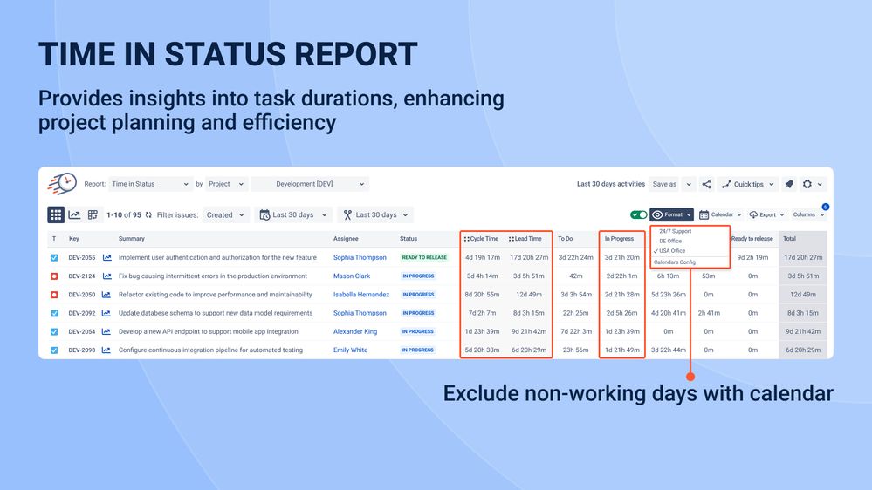This screenshot has width=872, height=490.
Task: Click summary 'Configure continuous integration pipeline for automated testing'
Action: [x=210, y=350]
